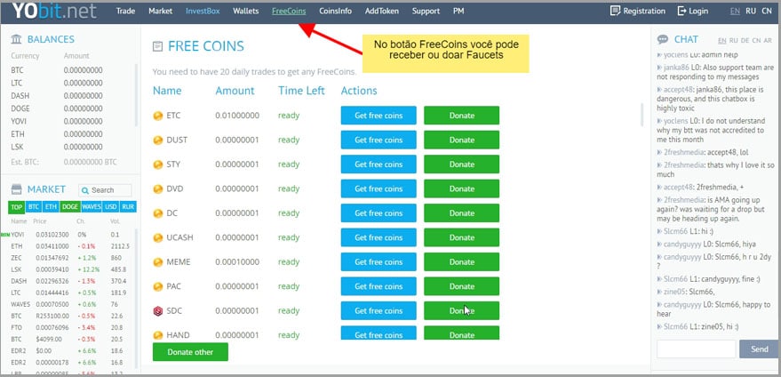The image size is (781, 377).
Task: Click the red SDC coin icon
Action: click(158, 311)
